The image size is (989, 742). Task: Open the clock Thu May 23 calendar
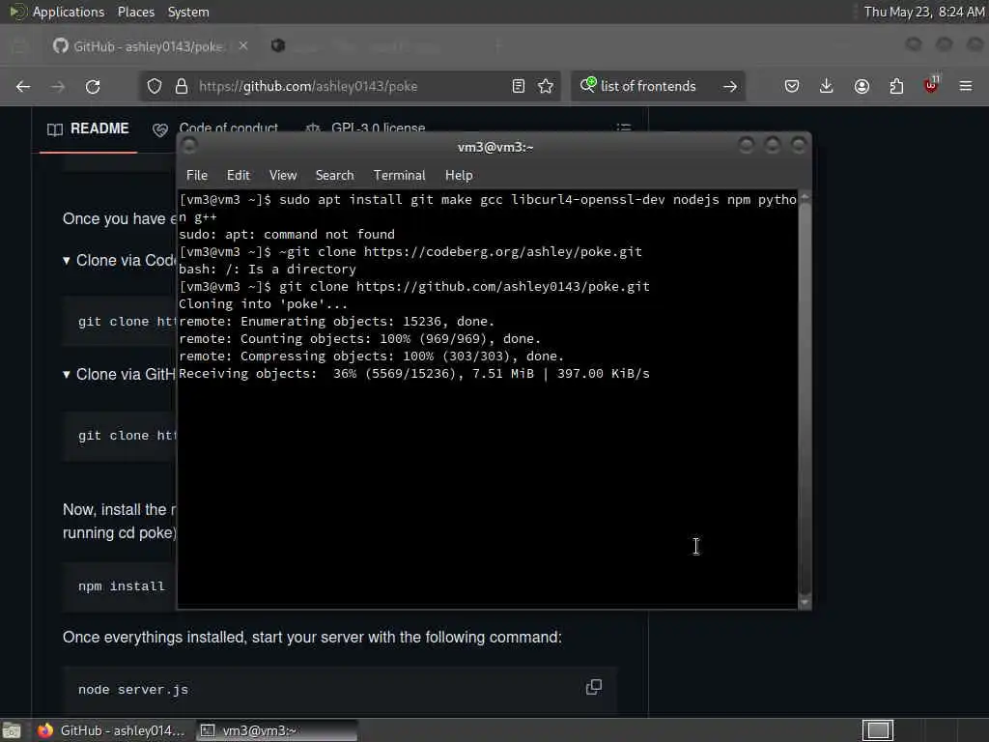click(x=924, y=12)
